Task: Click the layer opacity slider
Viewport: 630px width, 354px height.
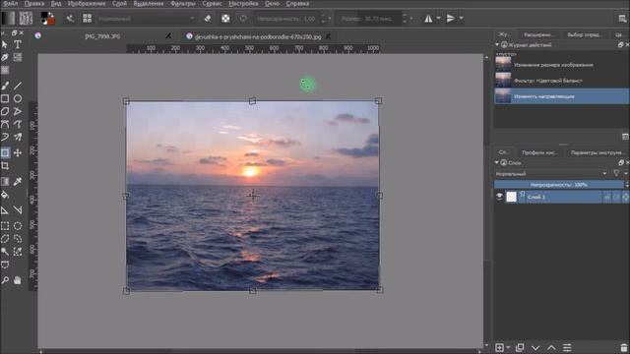Action: 558,185
